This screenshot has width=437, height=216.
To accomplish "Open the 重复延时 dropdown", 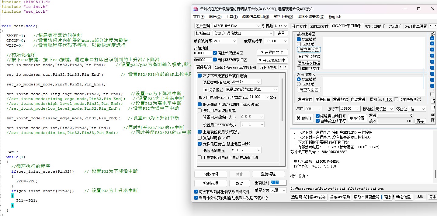I will [278, 183].
